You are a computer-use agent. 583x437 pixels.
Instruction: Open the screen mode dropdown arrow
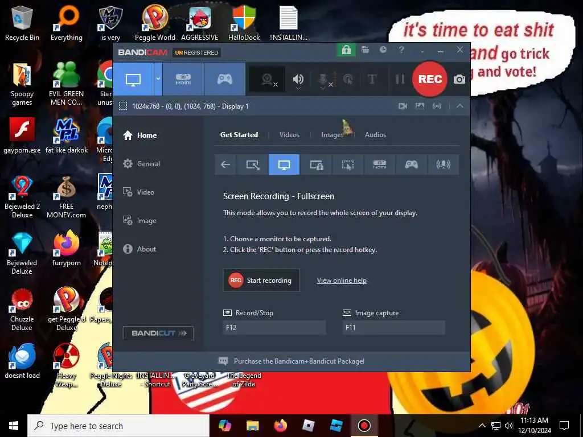[x=158, y=79]
